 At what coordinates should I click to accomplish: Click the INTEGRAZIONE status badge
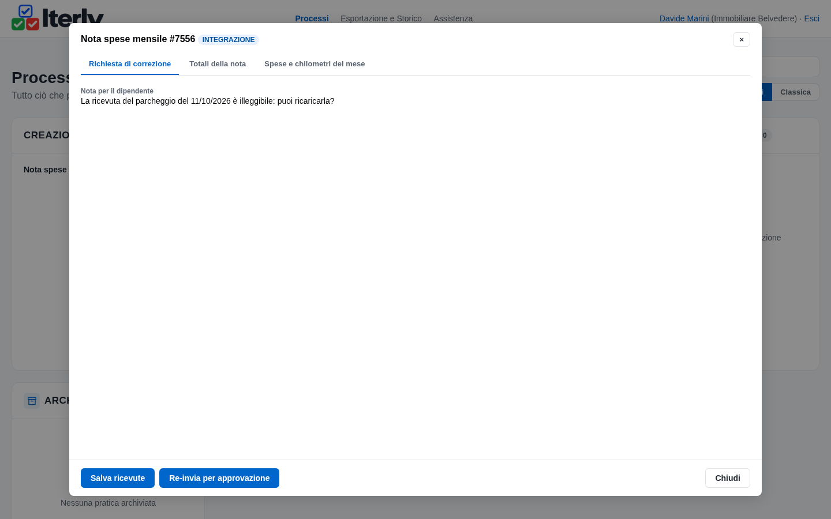[x=229, y=40]
